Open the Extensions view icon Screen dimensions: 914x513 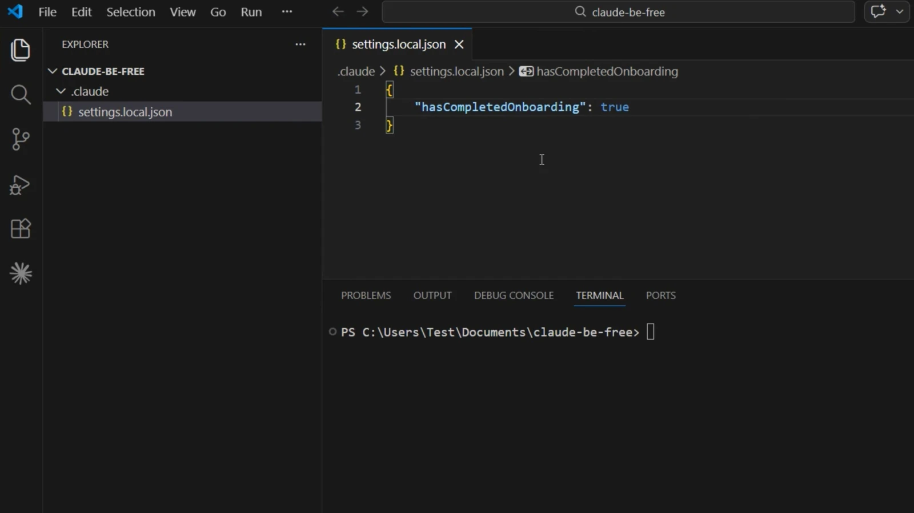(21, 228)
